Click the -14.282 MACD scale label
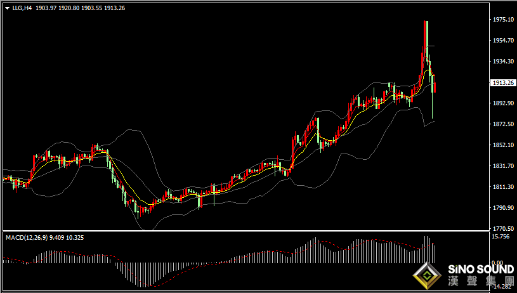 tap(502, 286)
